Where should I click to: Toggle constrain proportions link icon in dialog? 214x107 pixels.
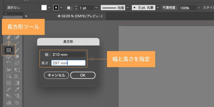(x=92, y=59)
